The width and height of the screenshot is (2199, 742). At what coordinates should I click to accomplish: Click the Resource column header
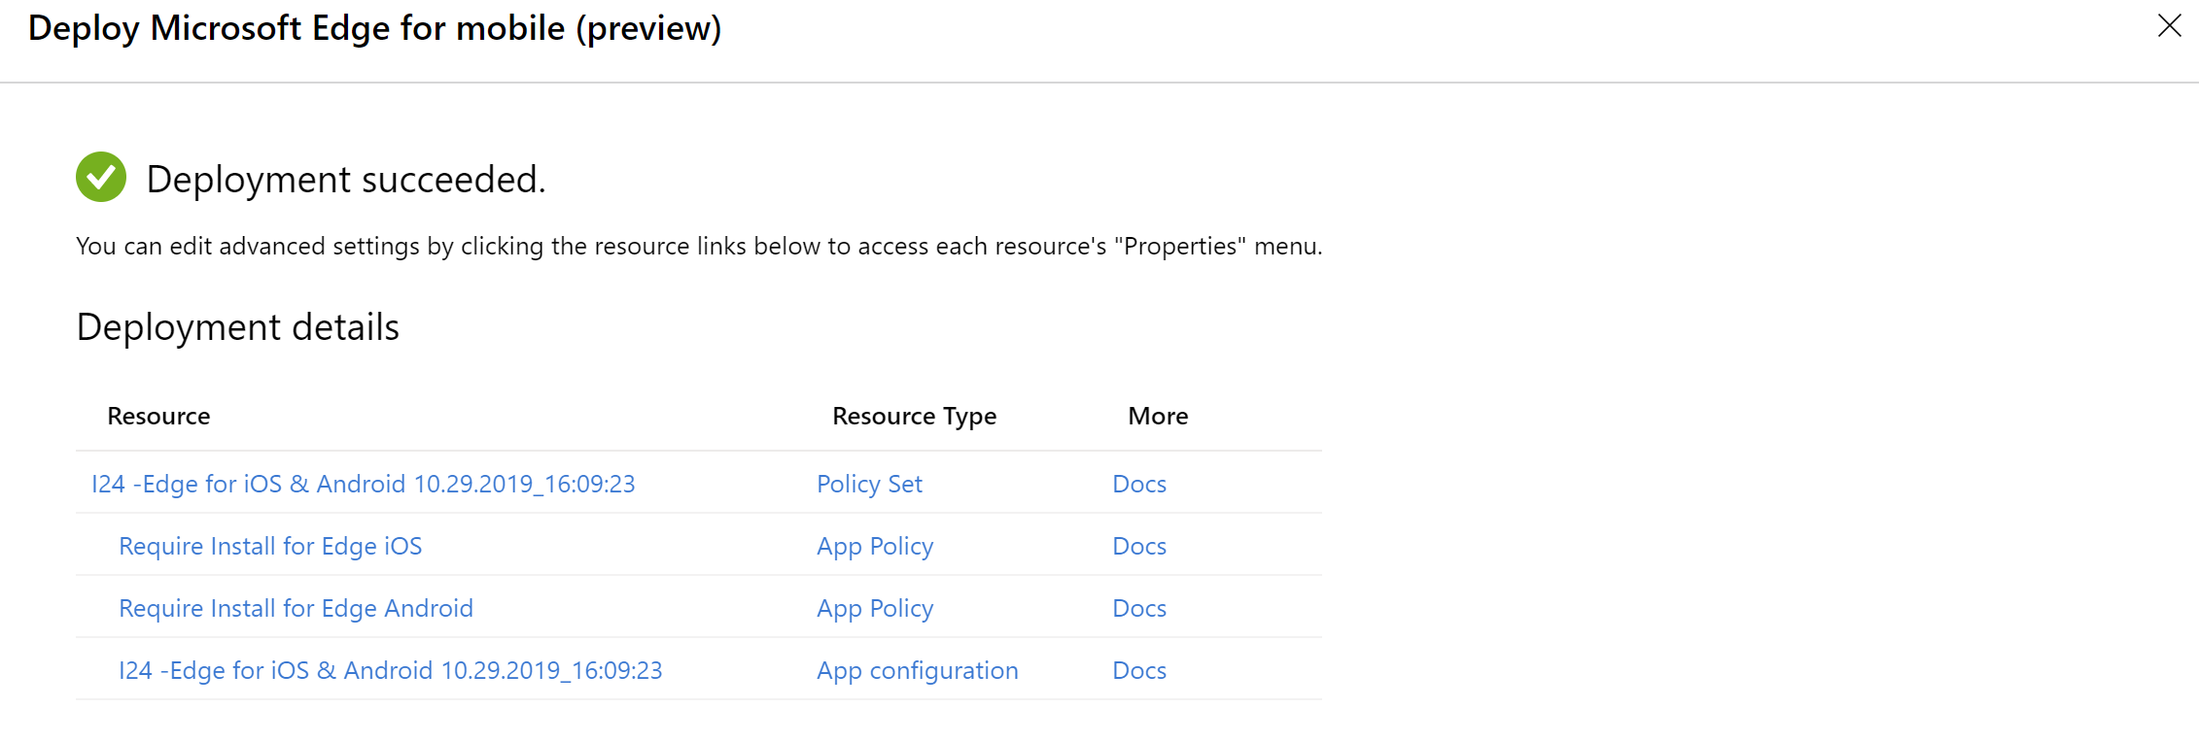tap(158, 416)
